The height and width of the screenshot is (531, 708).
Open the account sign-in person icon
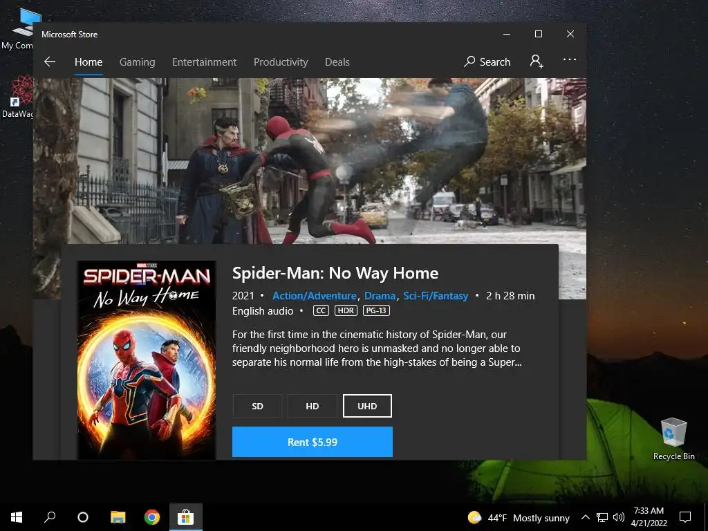(537, 62)
